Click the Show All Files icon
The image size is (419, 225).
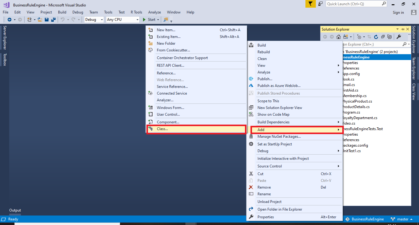[390, 37]
